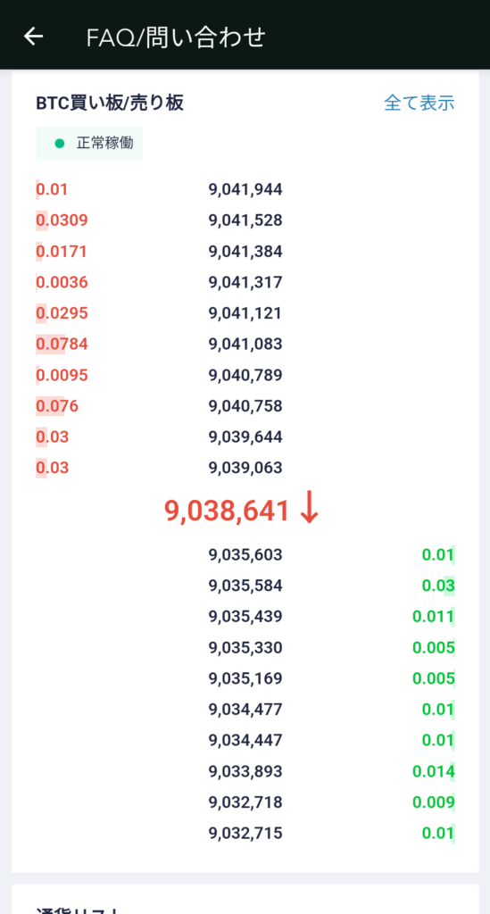
Task: Select sell price 9,040,758
Action: (245, 406)
